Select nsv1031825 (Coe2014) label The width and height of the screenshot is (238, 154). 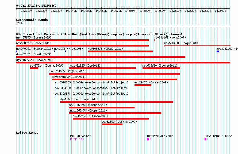click(x=85, y=66)
